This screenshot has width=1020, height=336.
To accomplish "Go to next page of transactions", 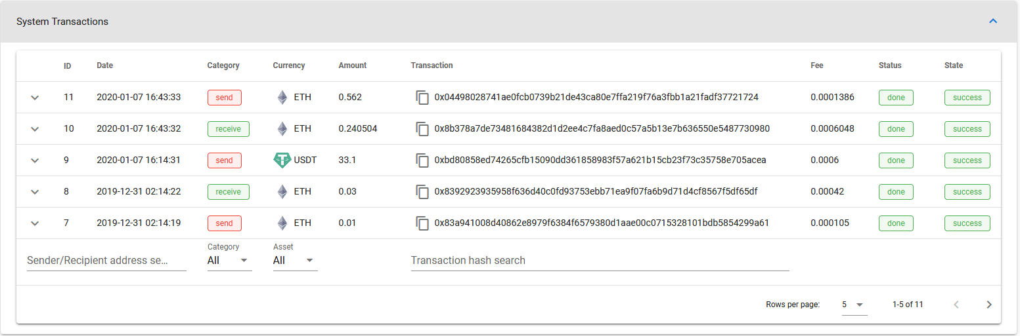I will pos(989,305).
